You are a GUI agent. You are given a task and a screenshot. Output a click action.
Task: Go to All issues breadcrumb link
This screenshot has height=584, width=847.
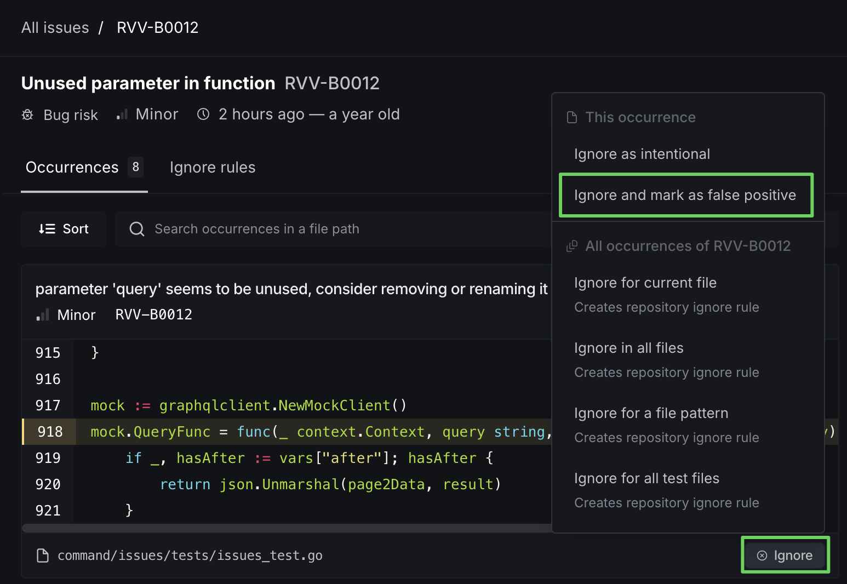pyautogui.click(x=55, y=27)
